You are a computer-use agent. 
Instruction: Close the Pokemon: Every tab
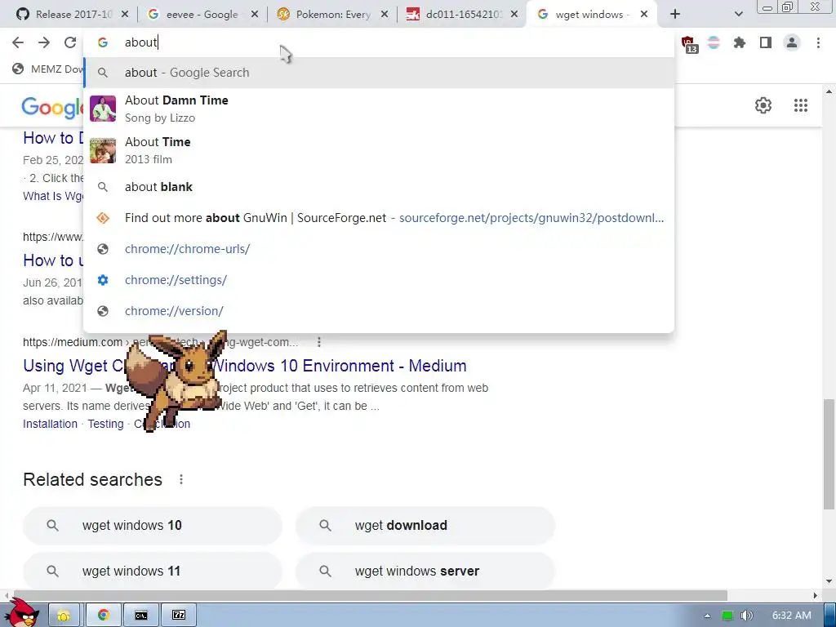[x=385, y=15]
